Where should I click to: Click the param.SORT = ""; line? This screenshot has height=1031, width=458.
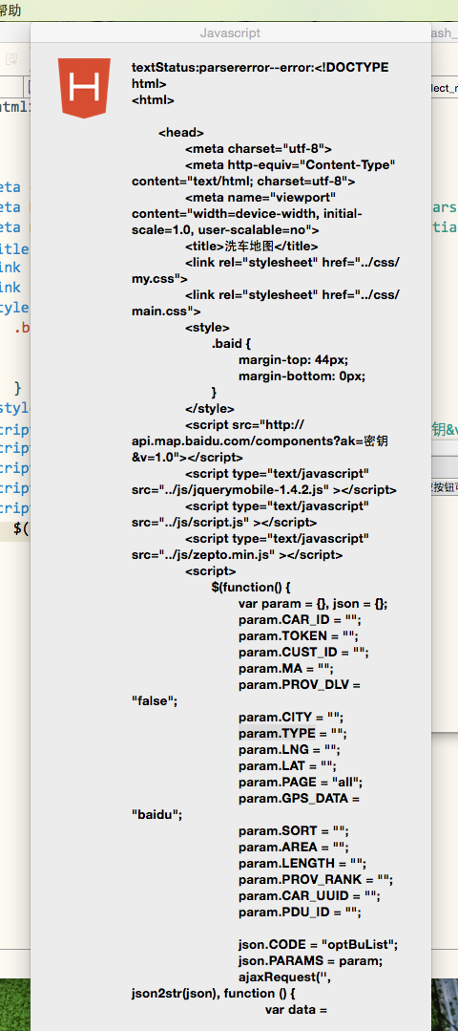coord(293,831)
